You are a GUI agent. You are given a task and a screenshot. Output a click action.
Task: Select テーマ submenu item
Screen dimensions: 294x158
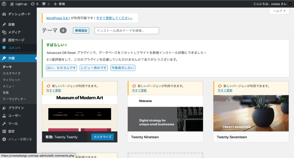click(7, 67)
